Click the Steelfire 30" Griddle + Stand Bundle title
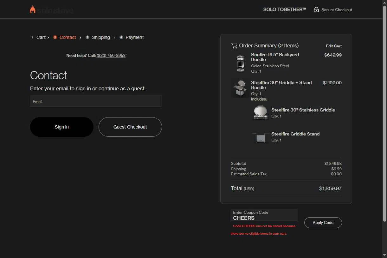Screen dimensions: 387x258 [x=281, y=85]
